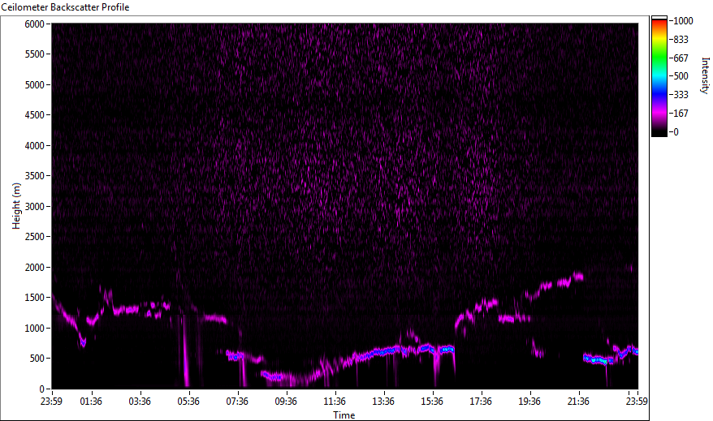713x421 pixels.
Task: Click the 21:36 time axis label
Action: pyautogui.click(x=578, y=402)
